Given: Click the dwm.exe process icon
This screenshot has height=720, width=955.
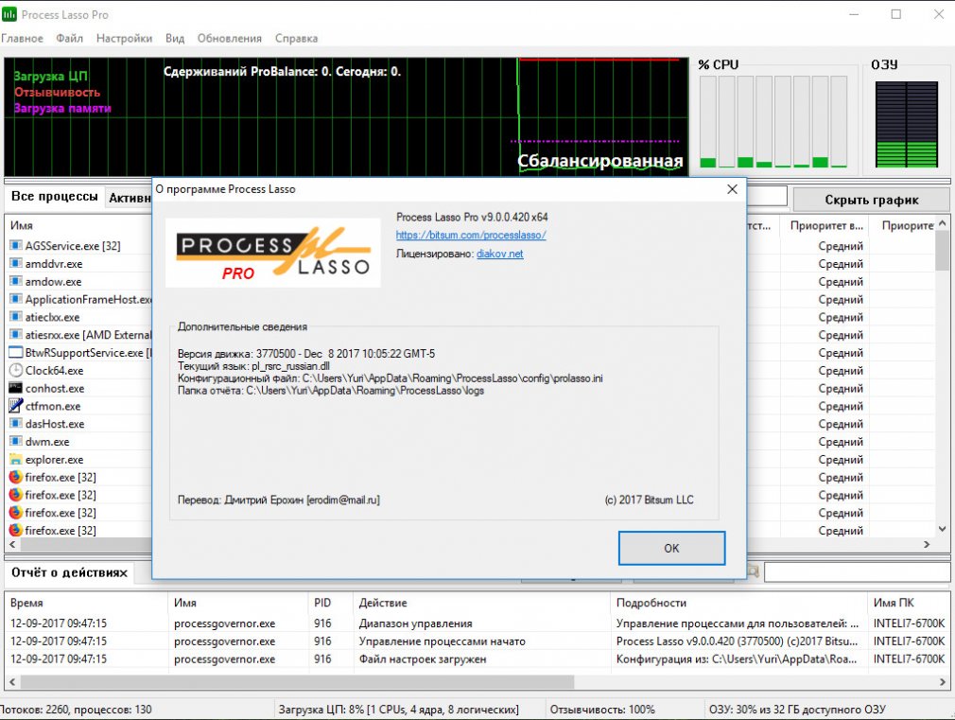Looking at the screenshot, I should [x=16, y=442].
